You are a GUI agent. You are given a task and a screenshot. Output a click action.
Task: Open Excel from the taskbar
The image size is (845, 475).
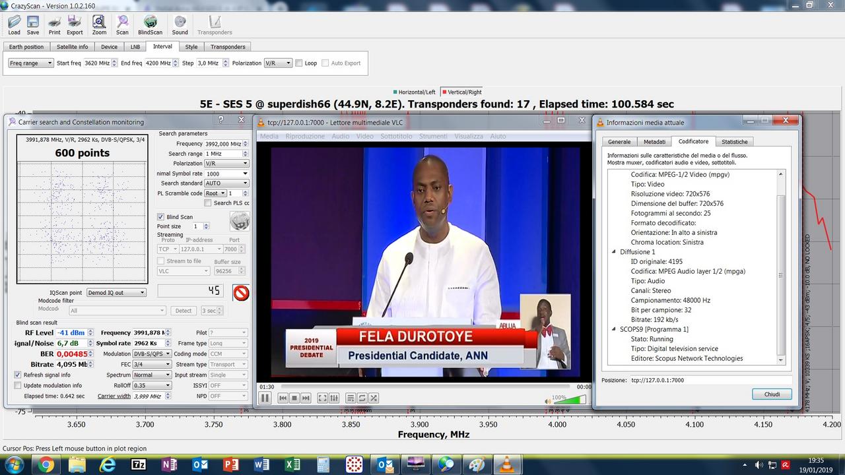[292, 464]
